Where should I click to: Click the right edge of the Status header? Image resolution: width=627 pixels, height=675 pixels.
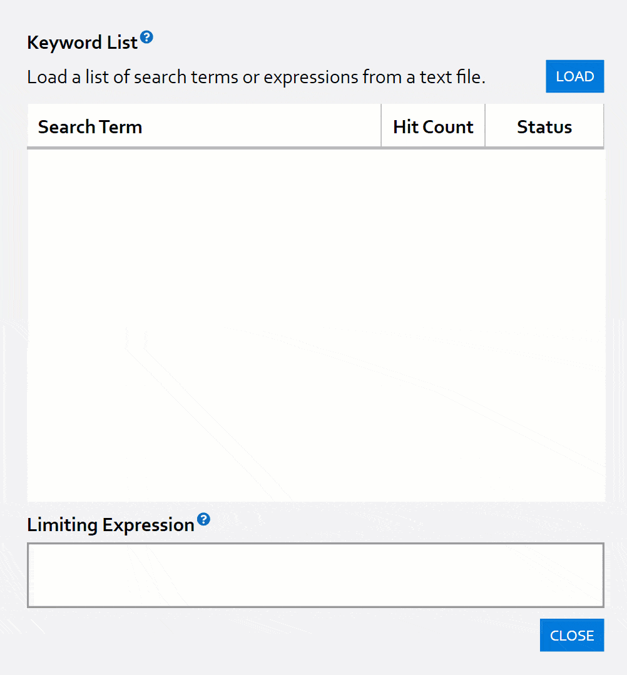(603, 126)
